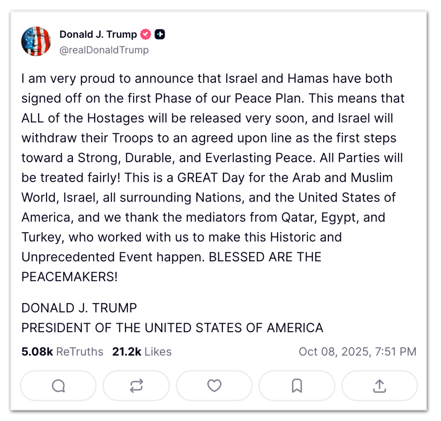Open the flag-painted profile avatar
The height and width of the screenshot is (421, 441).
[36, 41]
